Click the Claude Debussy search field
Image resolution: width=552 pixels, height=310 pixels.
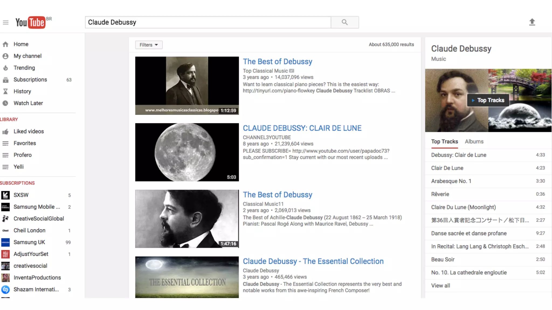pos(208,22)
